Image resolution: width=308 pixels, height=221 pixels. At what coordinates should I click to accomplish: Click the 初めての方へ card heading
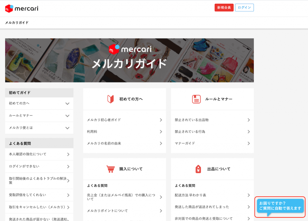click(x=131, y=99)
